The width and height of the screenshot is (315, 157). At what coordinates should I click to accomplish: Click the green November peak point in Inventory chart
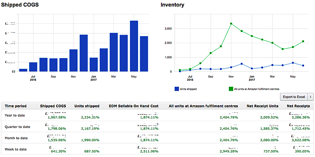coord(231,23)
